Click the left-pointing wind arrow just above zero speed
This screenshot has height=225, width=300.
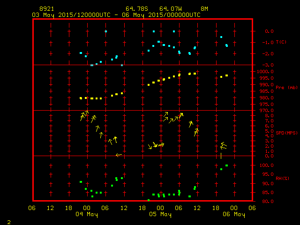(x=119, y=155)
